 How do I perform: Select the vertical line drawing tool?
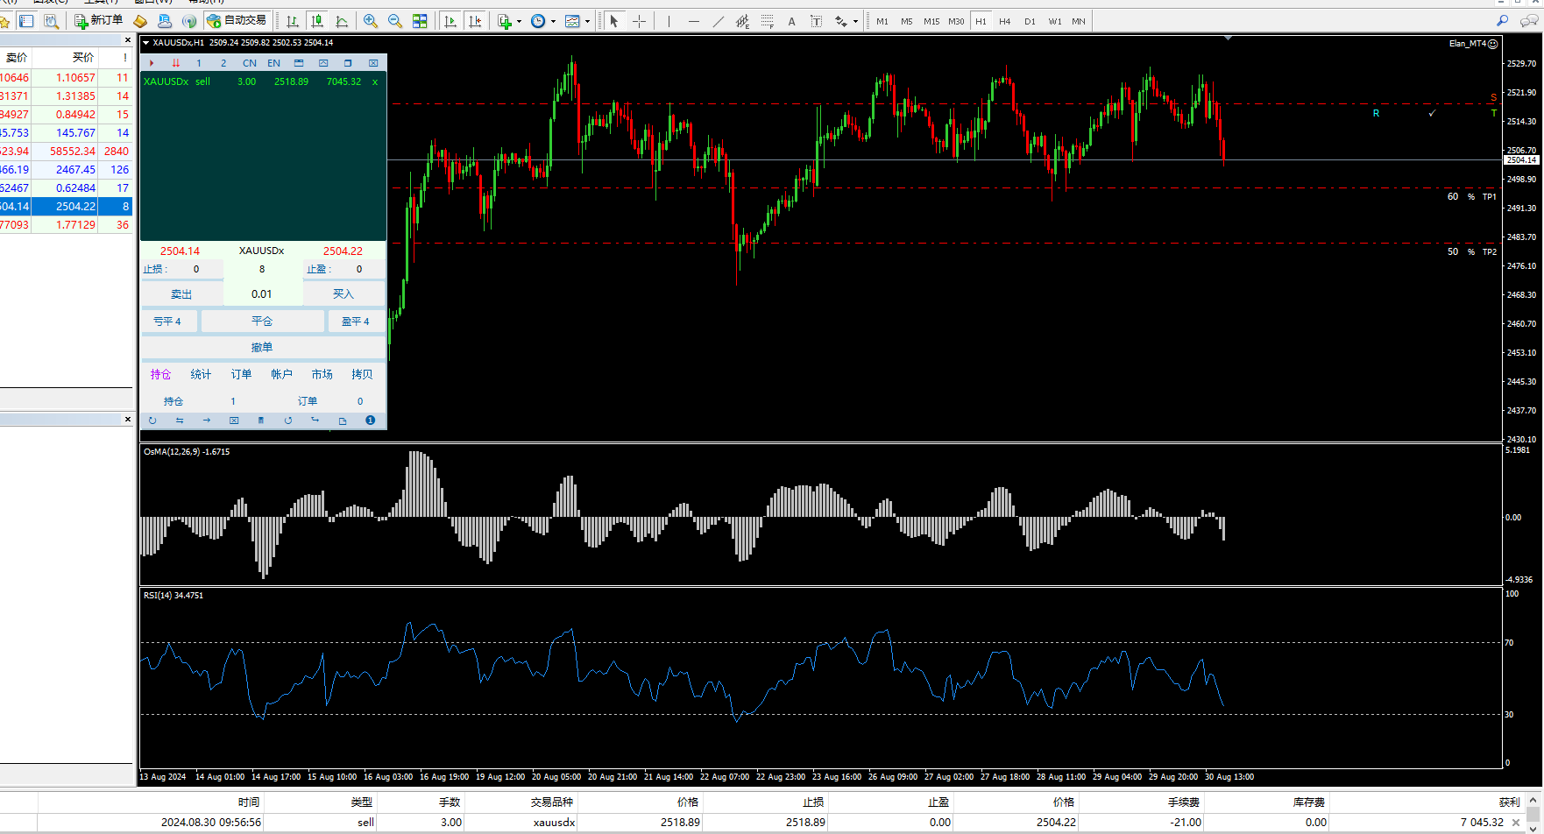pos(669,21)
